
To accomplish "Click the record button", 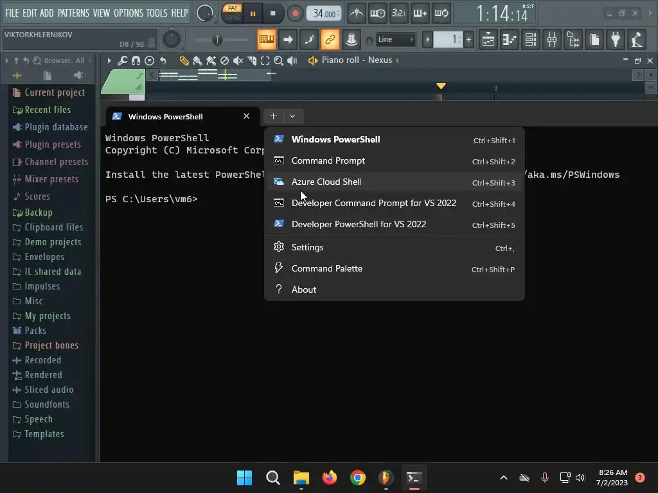I will tap(295, 13).
